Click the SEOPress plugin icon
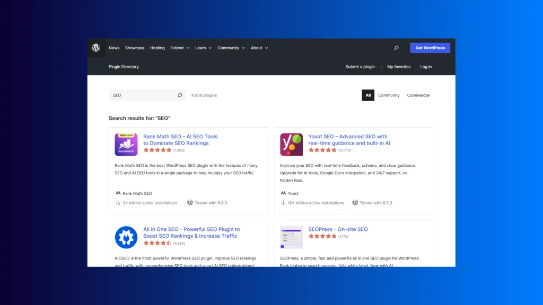This screenshot has width=543, height=305. (x=291, y=237)
